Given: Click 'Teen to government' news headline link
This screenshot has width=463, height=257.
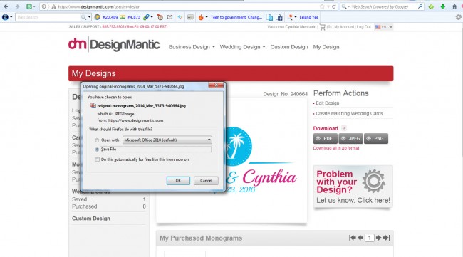Looking at the screenshot, I should [236, 17].
